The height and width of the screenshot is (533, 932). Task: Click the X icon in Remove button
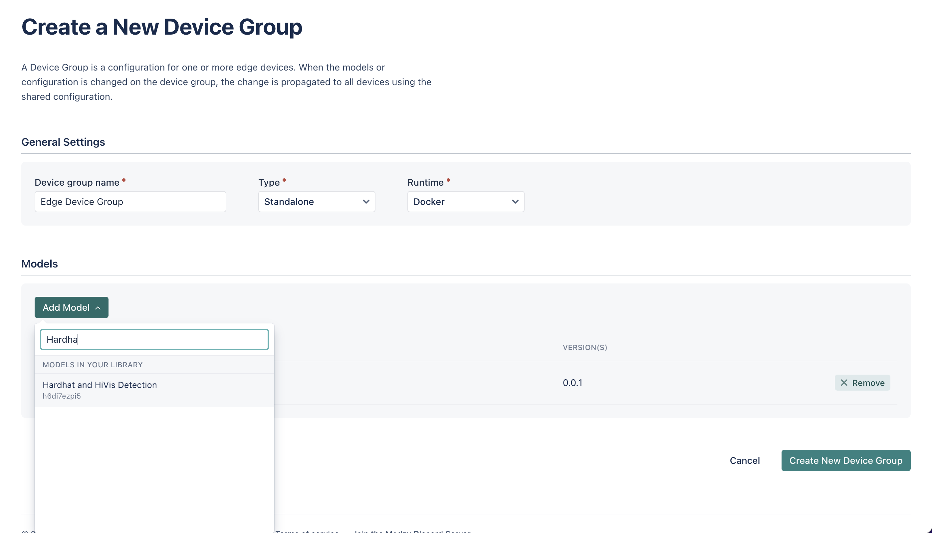pos(844,383)
